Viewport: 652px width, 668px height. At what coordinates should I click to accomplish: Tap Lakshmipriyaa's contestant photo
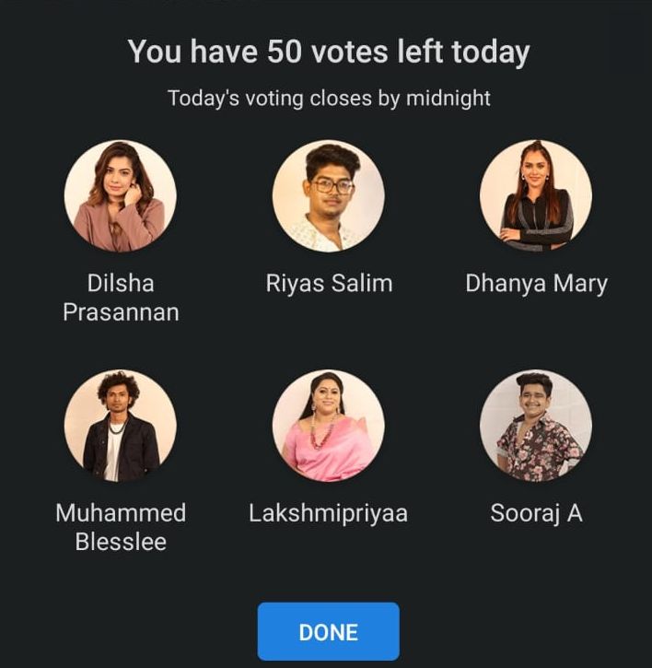click(x=329, y=426)
